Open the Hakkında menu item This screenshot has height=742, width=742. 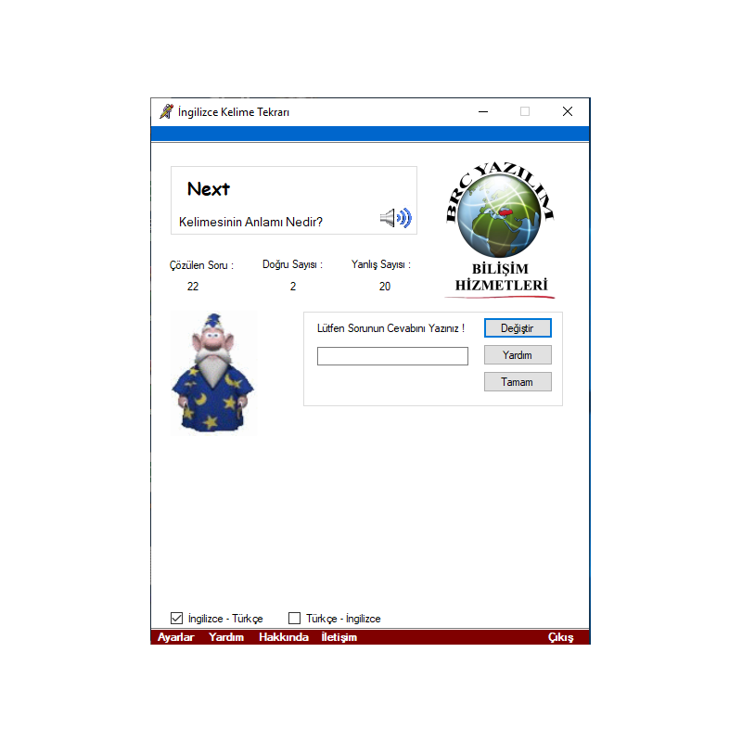click(284, 637)
